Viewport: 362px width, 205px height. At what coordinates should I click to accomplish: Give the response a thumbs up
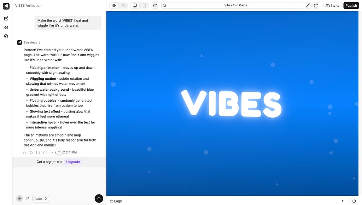click(x=45, y=152)
